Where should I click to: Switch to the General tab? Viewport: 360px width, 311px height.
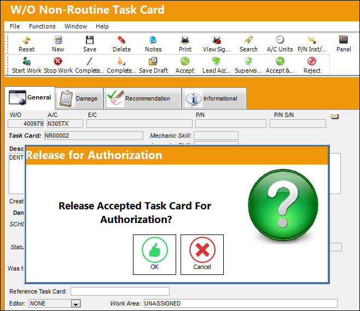[x=30, y=98]
